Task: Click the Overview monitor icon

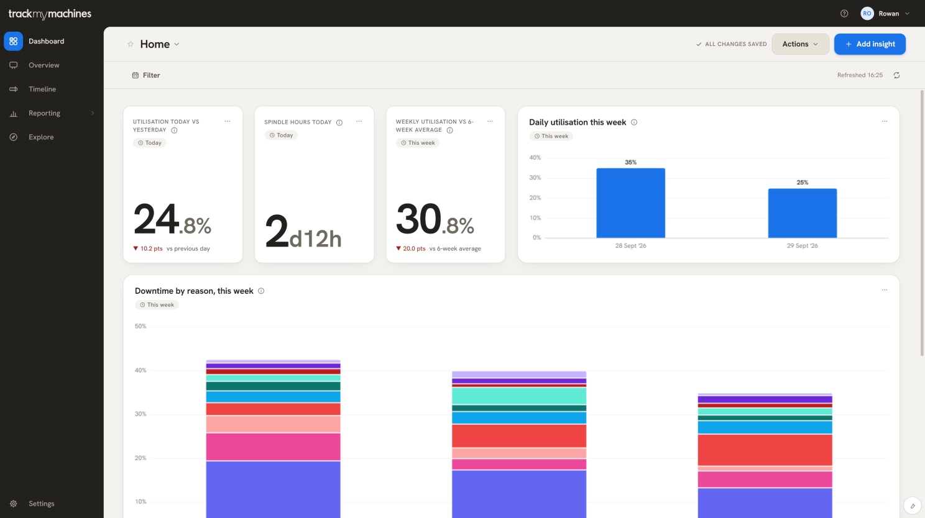Action: point(14,65)
